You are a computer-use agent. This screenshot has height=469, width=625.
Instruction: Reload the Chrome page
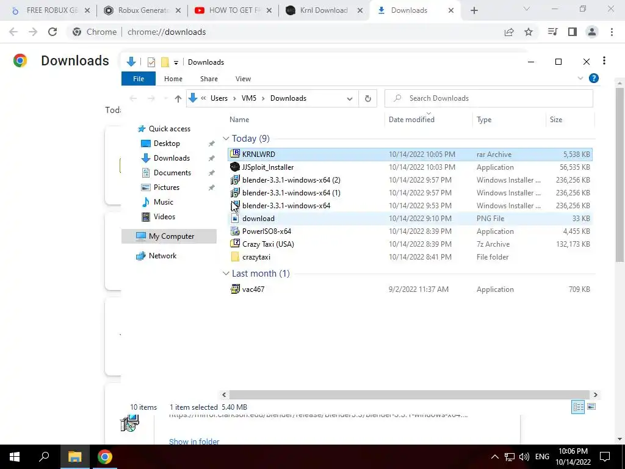point(52,32)
